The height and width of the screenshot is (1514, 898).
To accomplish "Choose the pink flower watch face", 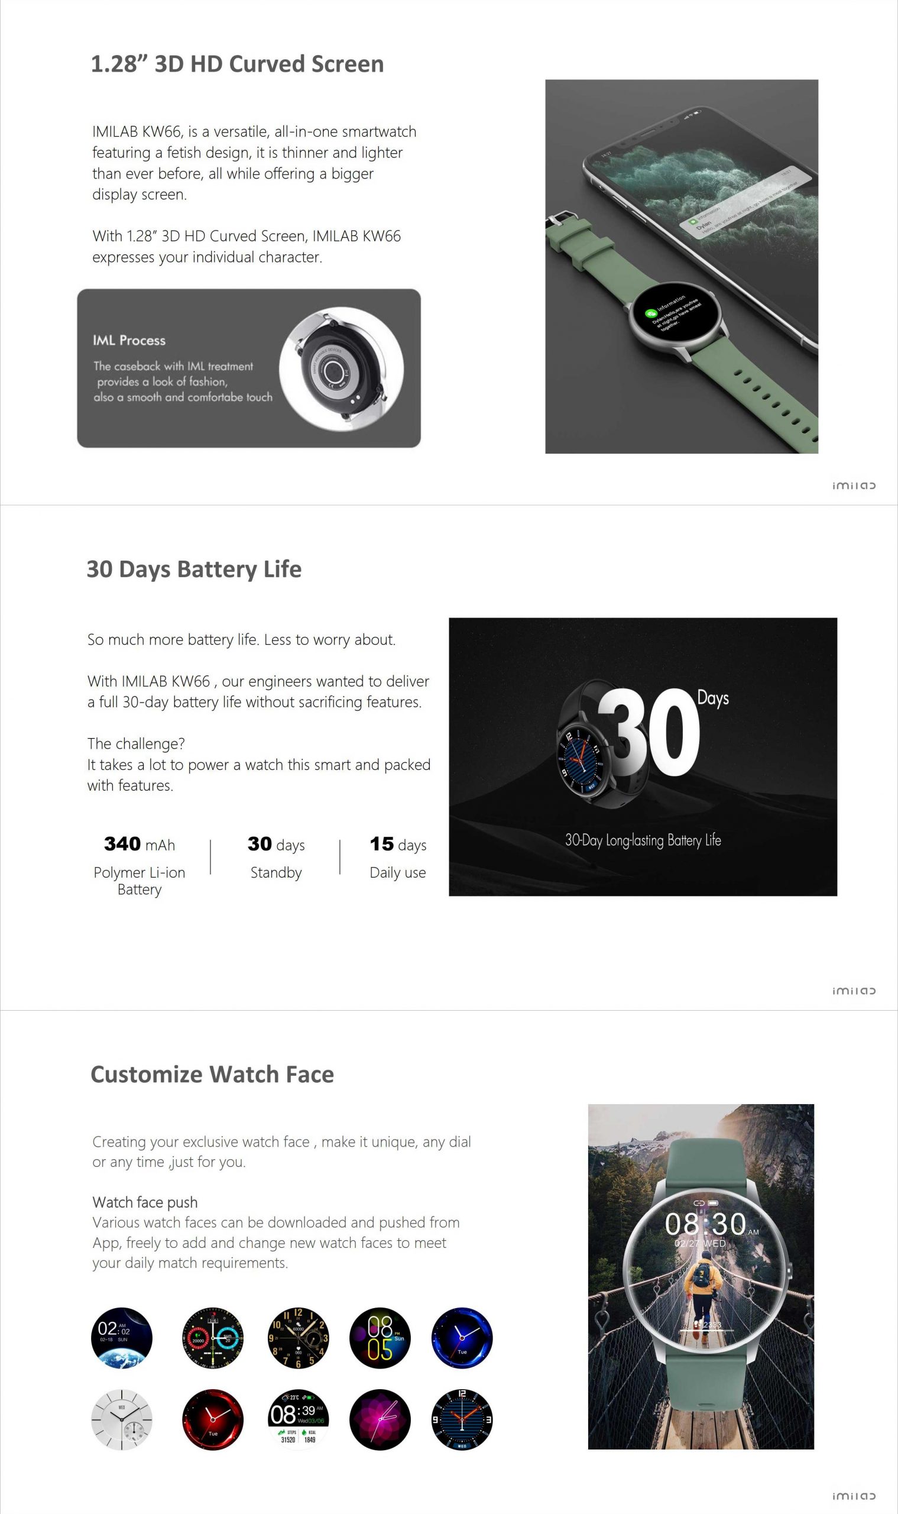I will [380, 1419].
